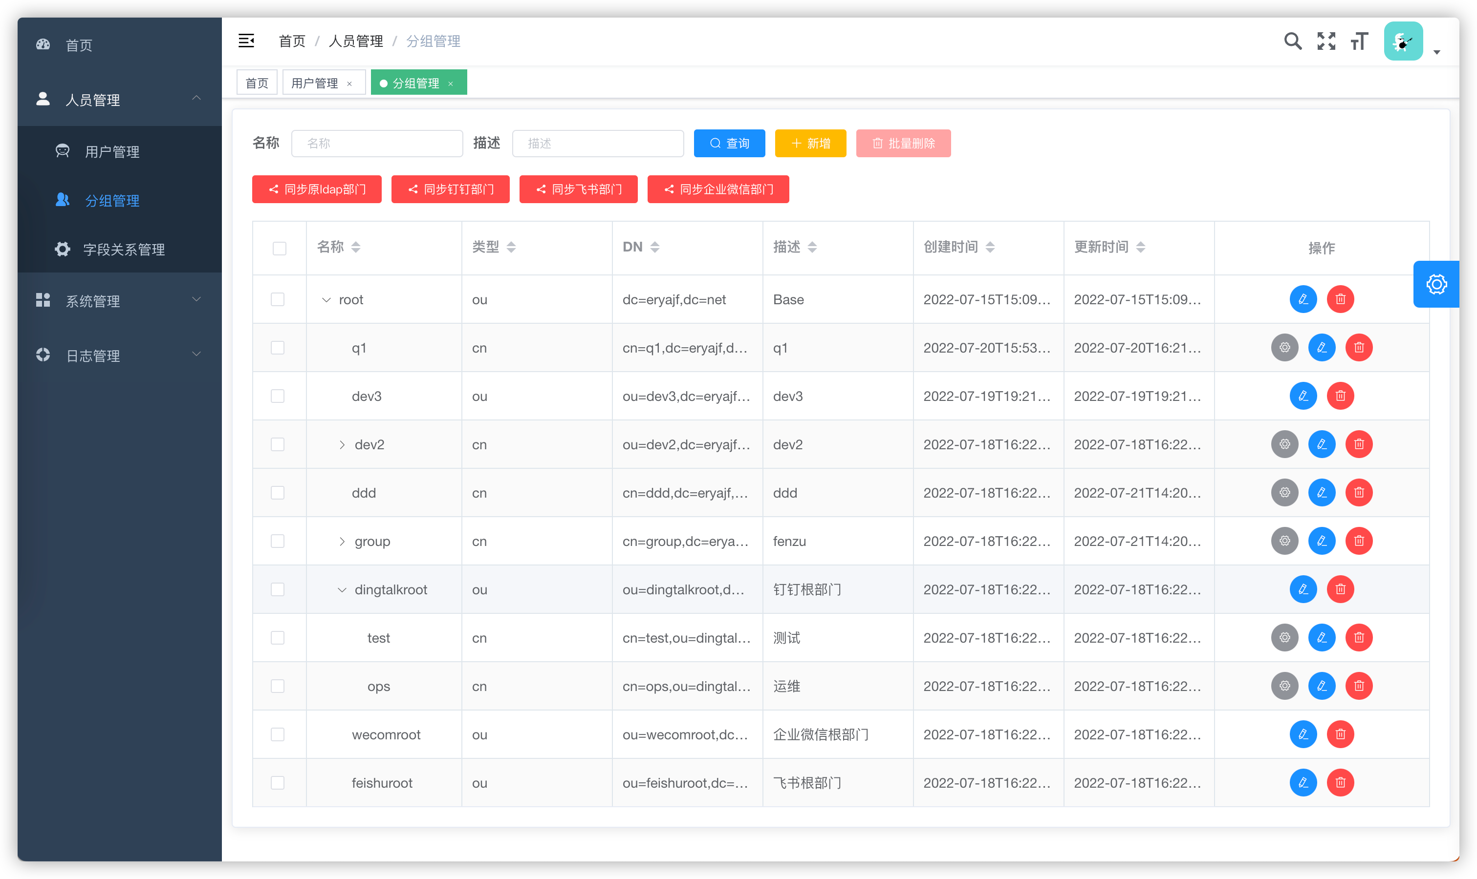Collapse sidebar with the hamburger icon

tap(246, 41)
